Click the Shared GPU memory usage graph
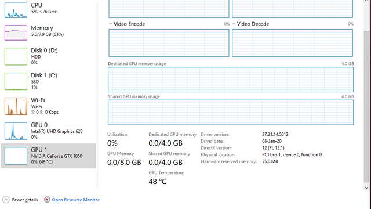The height and width of the screenshot is (209, 371). [x=231, y=112]
